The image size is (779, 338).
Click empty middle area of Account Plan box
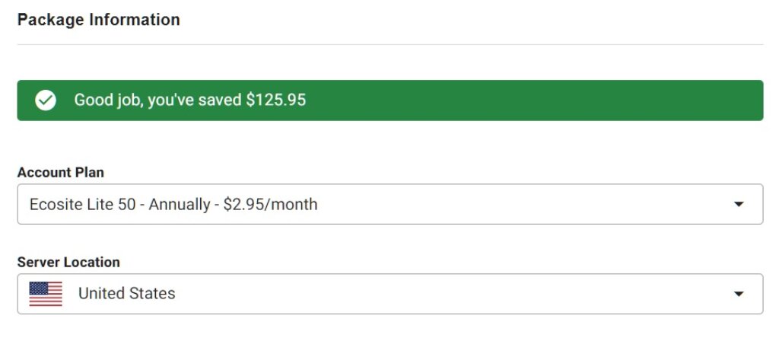522,204
